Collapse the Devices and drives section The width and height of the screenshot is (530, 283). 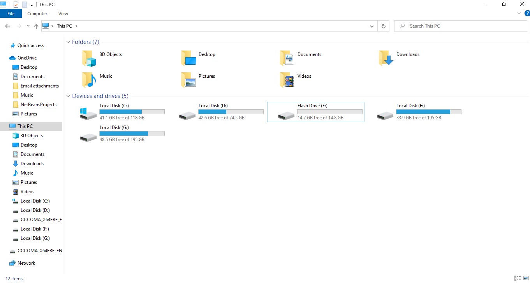(x=68, y=96)
